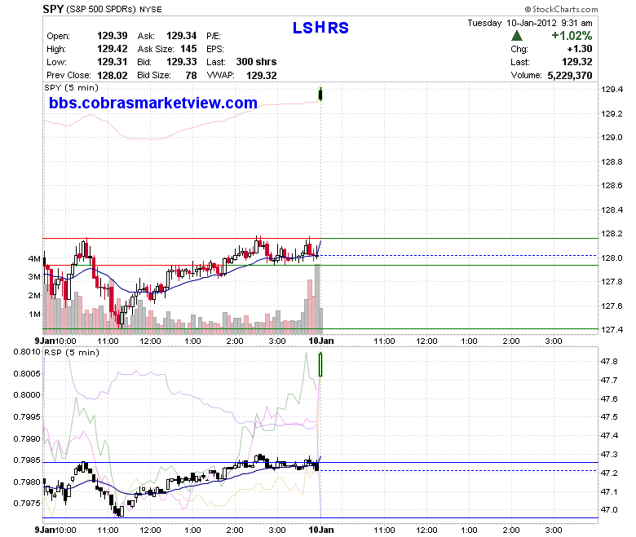Click the StockCharts.com copyright text
The width and height of the screenshot is (636, 537).
click(x=561, y=9)
